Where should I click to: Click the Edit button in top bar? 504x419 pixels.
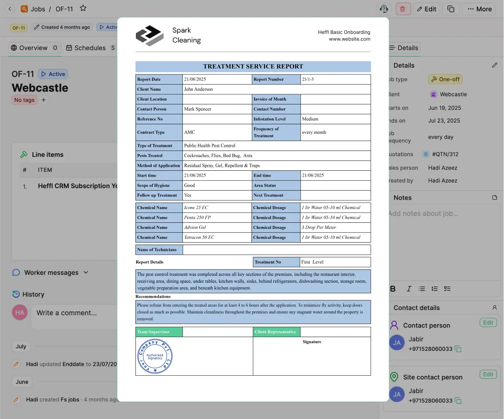[426, 9]
